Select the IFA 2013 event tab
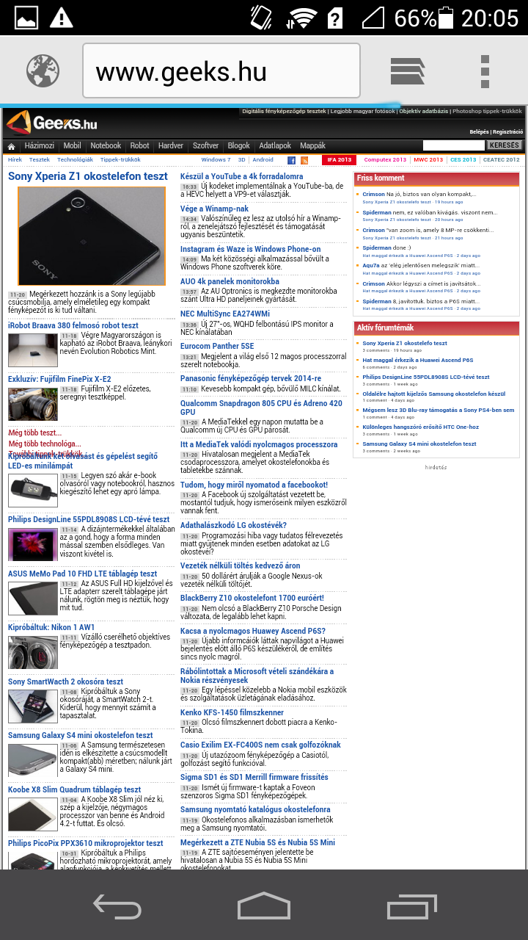 pos(340,160)
